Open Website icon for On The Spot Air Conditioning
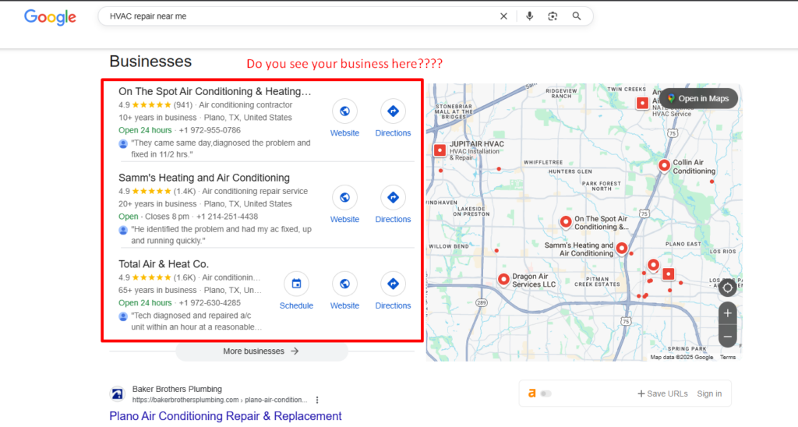The height and width of the screenshot is (427, 798). 344,111
